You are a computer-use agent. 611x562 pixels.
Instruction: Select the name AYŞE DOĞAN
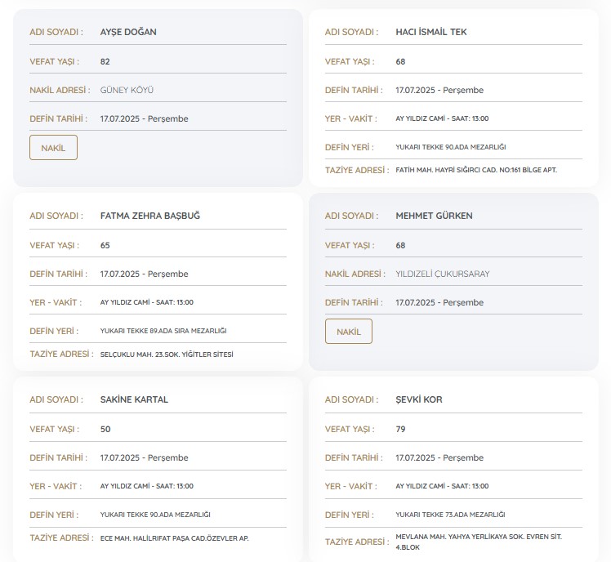tap(127, 32)
